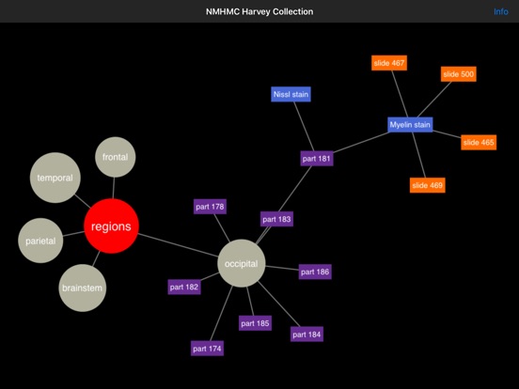Open the Nissl stain node

[291, 94]
